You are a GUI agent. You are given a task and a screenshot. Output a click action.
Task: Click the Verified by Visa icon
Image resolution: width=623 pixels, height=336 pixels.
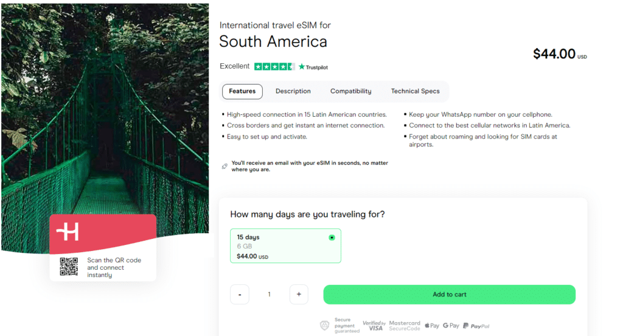pos(374,326)
